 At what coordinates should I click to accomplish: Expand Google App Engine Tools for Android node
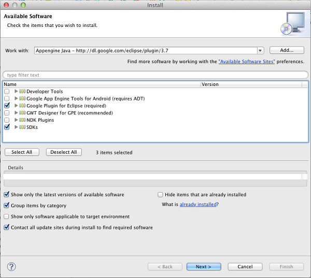(x=16, y=98)
